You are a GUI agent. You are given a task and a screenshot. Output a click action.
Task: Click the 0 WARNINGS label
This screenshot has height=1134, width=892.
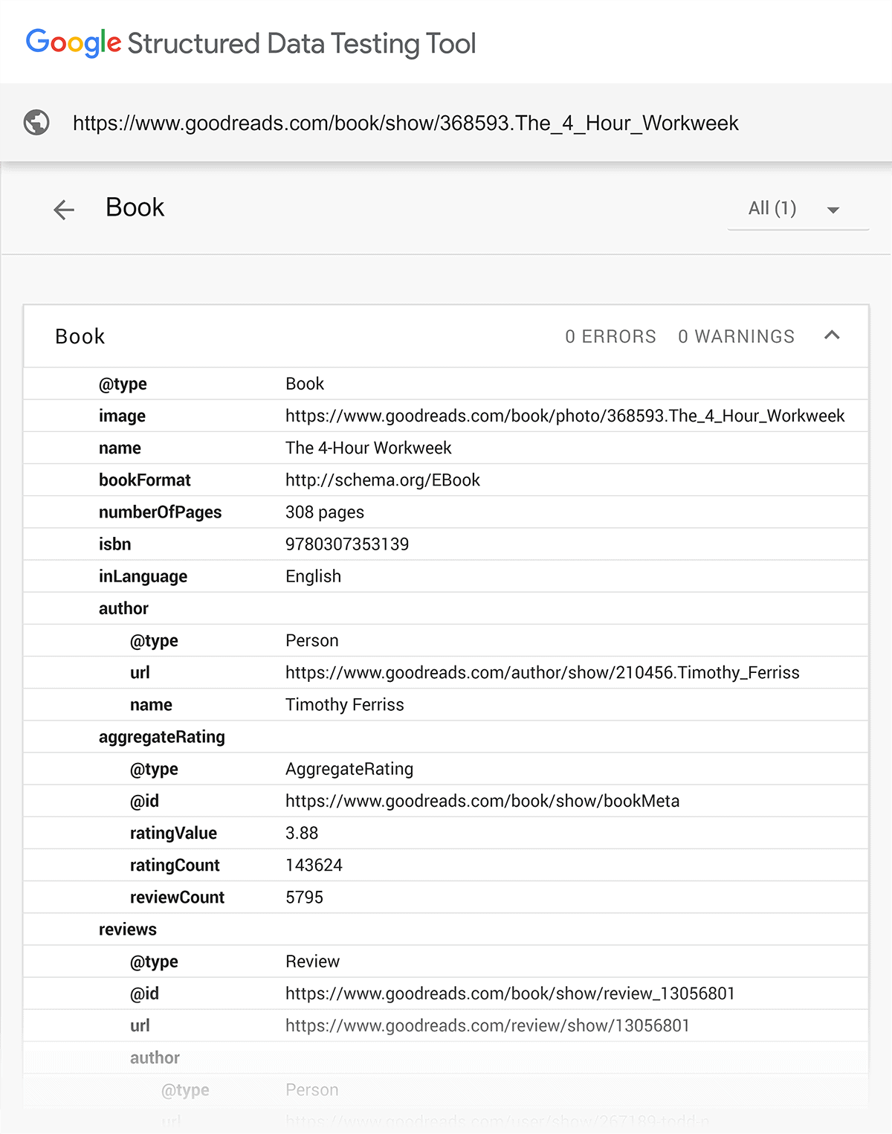tap(736, 337)
